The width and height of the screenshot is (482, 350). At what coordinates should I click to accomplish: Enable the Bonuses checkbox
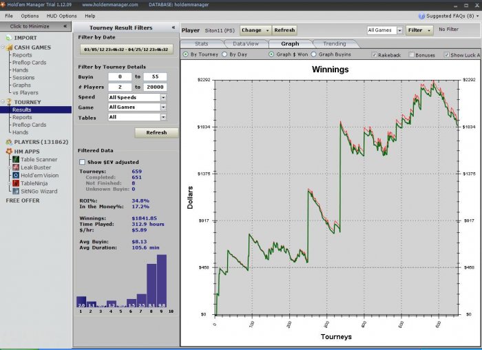(x=412, y=54)
